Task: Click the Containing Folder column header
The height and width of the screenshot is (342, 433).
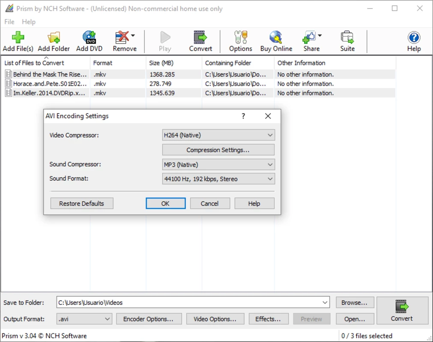Action: 238,63
